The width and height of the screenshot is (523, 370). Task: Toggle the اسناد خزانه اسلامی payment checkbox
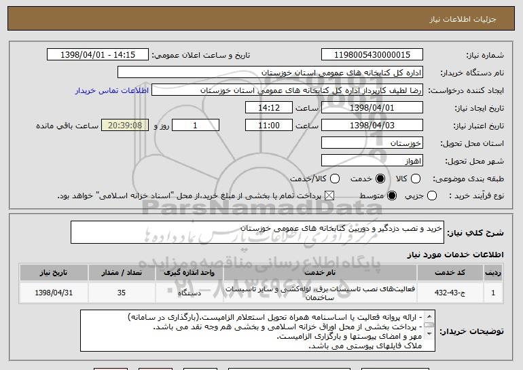click(x=329, y=196)
